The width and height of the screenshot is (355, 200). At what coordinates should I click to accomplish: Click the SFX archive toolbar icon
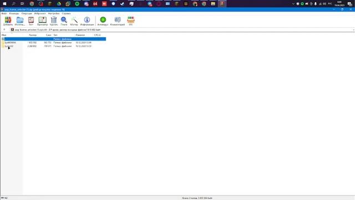tap(131, 20)
